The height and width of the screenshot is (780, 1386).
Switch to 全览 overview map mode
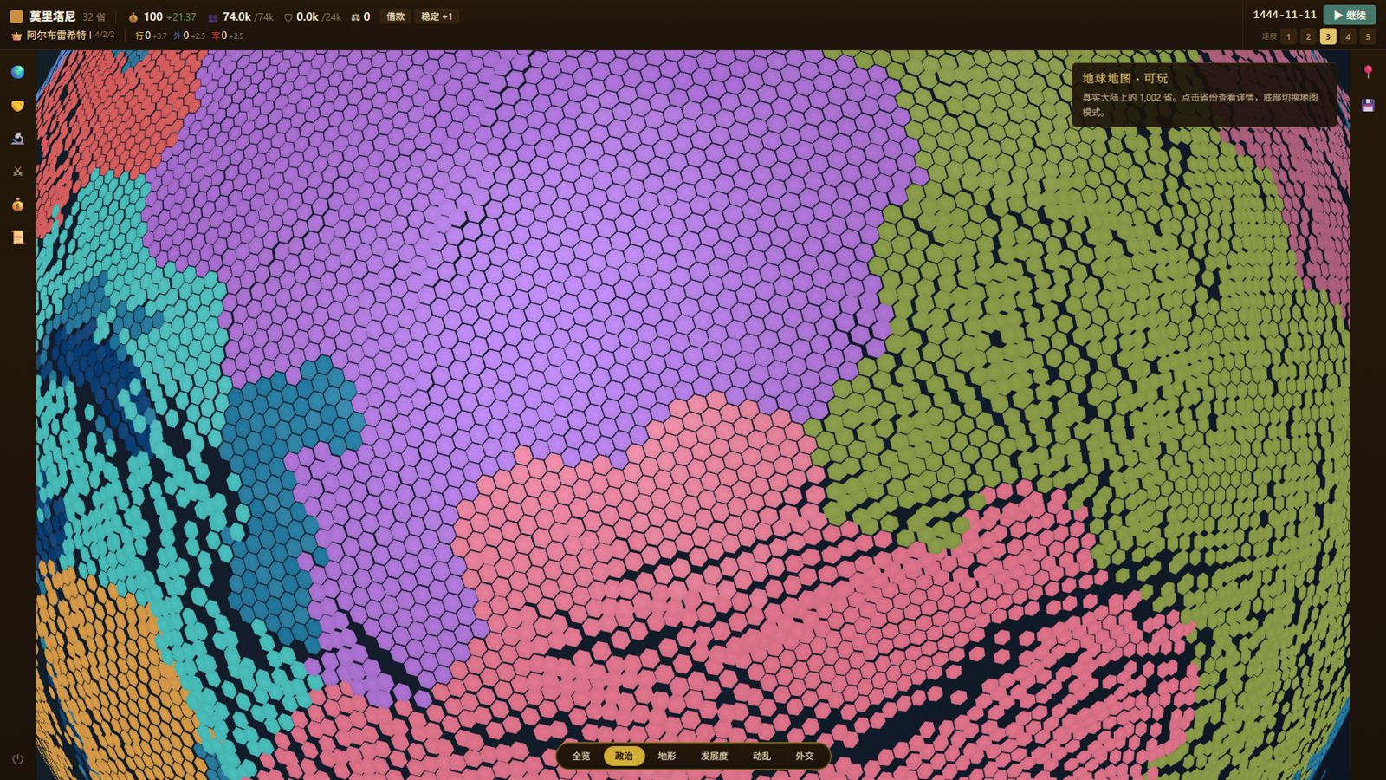click(x=581, y=756)
